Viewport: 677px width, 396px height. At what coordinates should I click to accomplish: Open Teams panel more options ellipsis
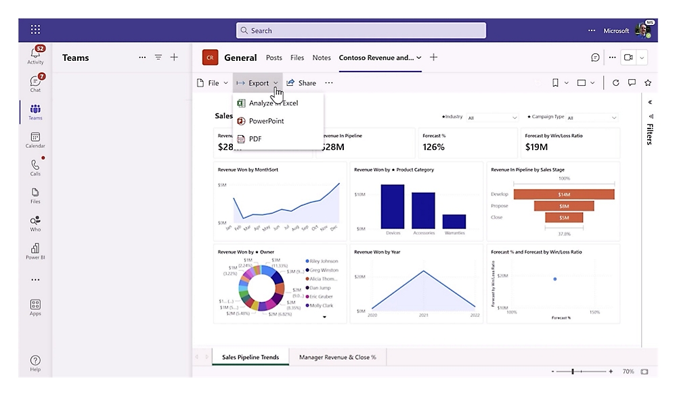(142, 57)
